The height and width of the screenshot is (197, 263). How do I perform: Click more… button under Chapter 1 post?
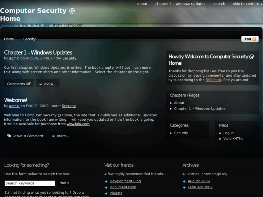tap(48, 83)
